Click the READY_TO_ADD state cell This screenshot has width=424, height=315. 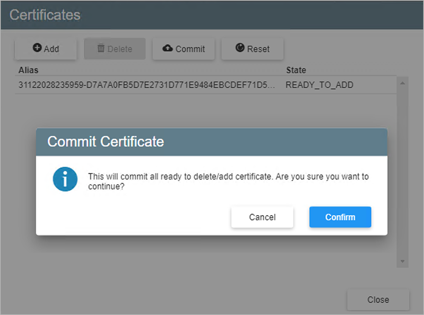tap(319, 85)
